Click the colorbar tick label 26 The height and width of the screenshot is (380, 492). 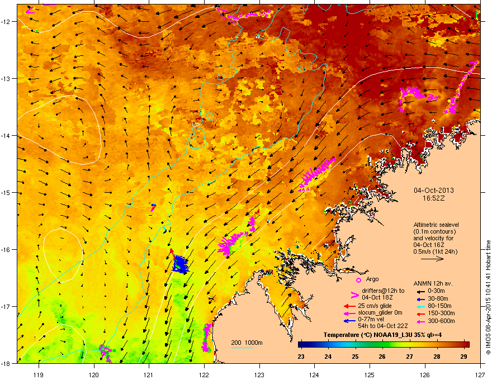coord(382,357)
